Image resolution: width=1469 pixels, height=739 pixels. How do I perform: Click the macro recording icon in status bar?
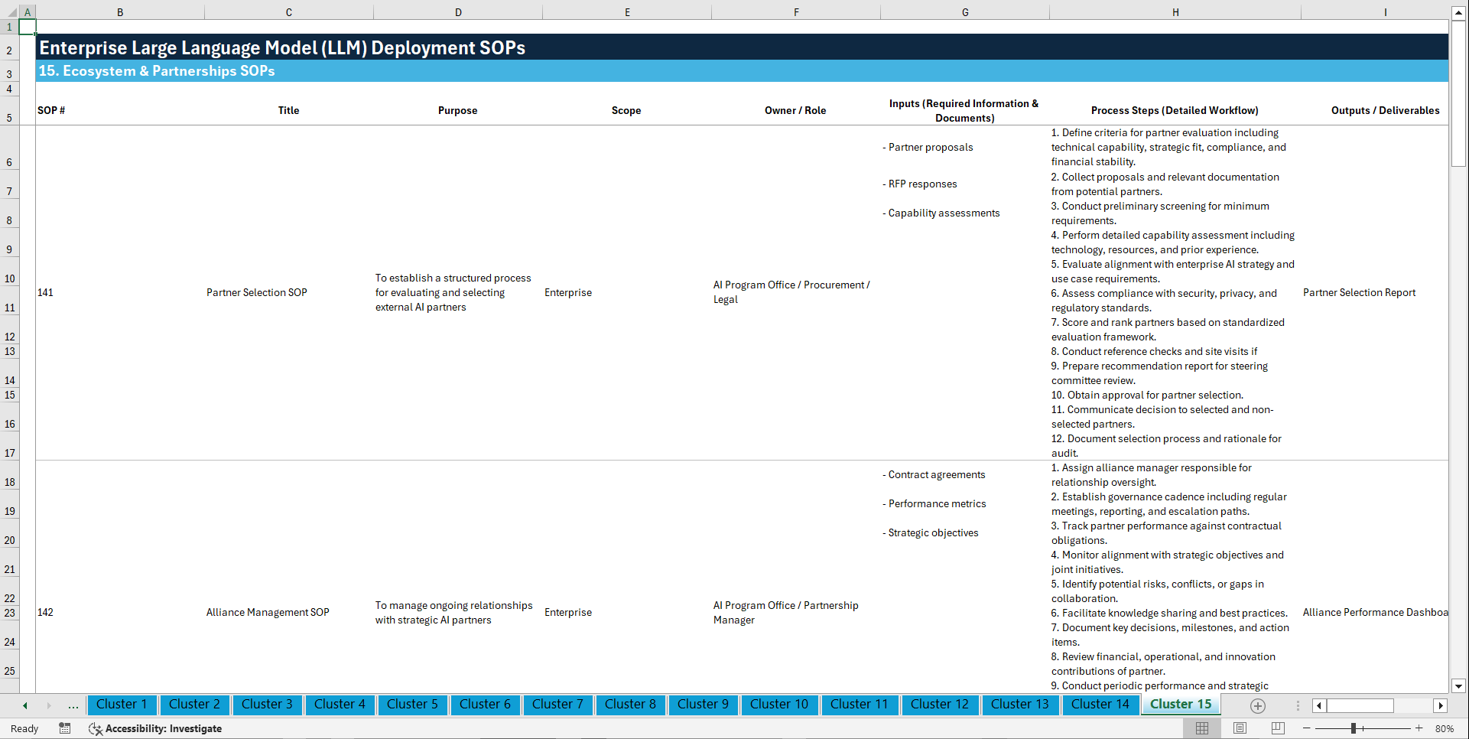[x=65, y=728]
